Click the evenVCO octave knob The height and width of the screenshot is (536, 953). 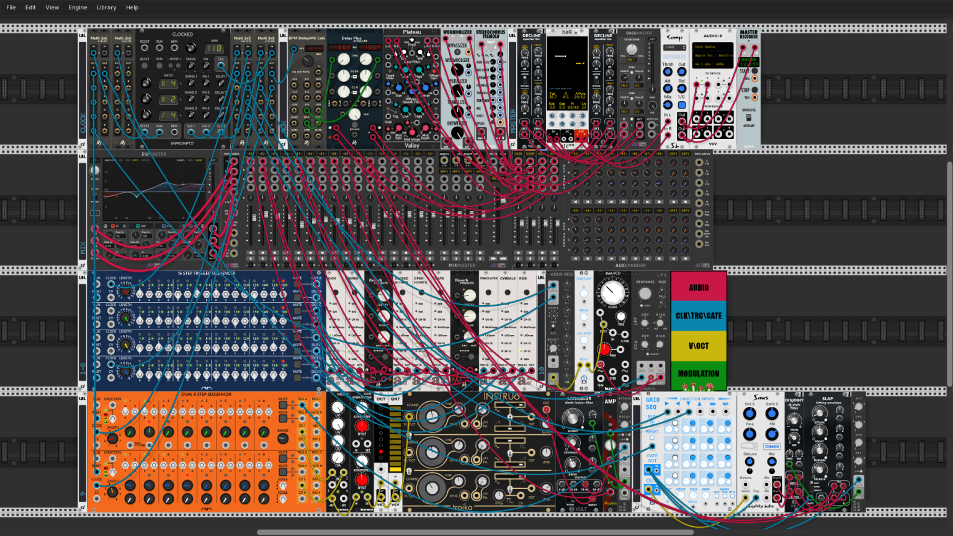point(612,292)
